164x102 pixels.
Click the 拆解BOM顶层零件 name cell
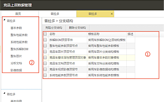tap(68, 40)
